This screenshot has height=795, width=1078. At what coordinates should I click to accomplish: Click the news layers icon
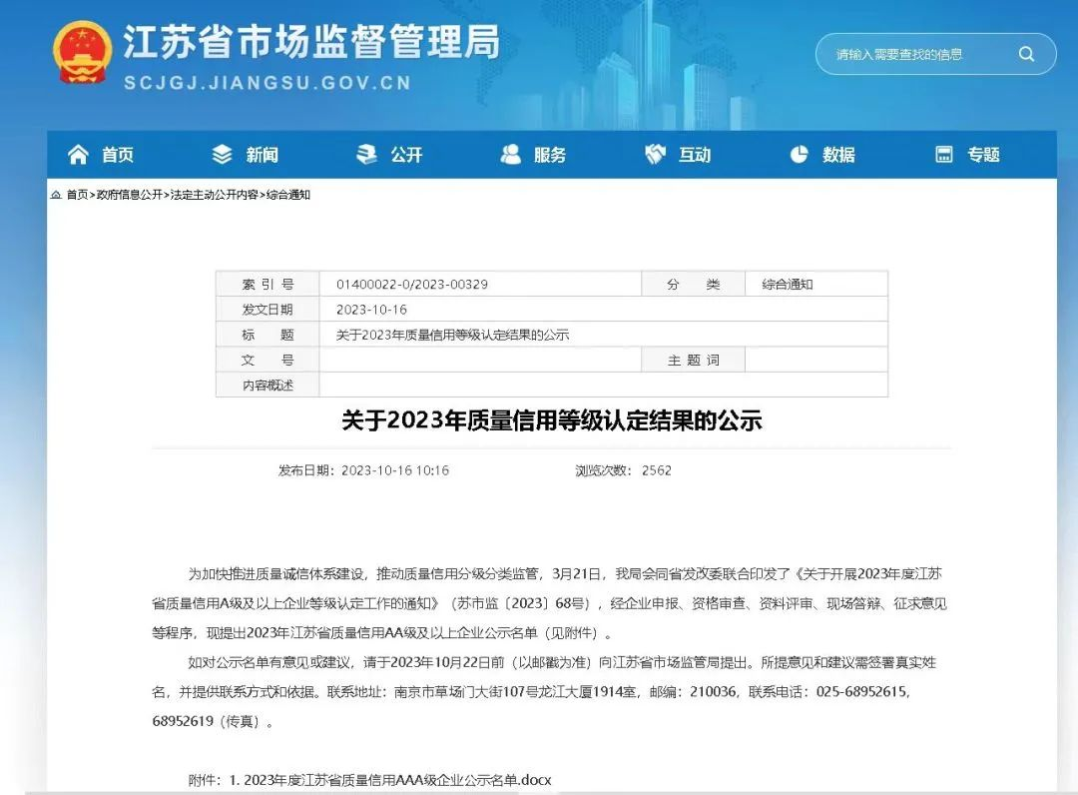tap(222, 155)
